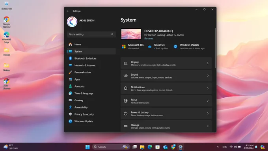The image size is (268, 151).
Task: Open Home in Settings sidebar
Action: [91, 44]
